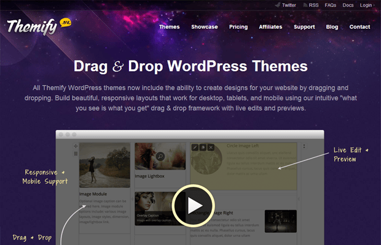Click the Image Module thumbnail photo
The height and width of the screenshot is (245, 381).
104,165
